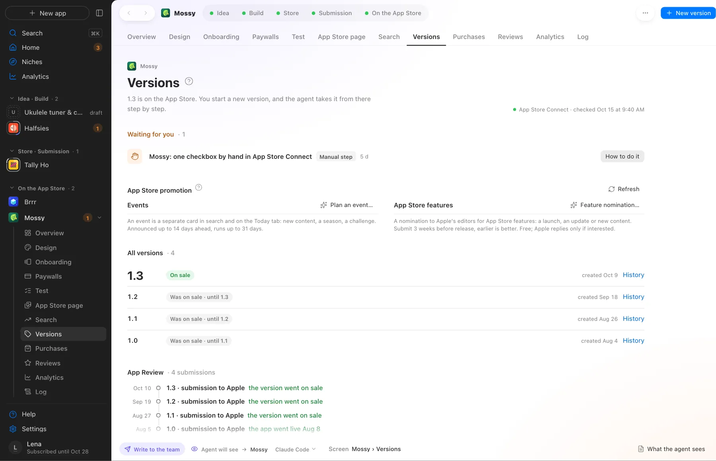Open Help in sidebar
Viewport: 716px width, 461px height.
click(55, 414)
